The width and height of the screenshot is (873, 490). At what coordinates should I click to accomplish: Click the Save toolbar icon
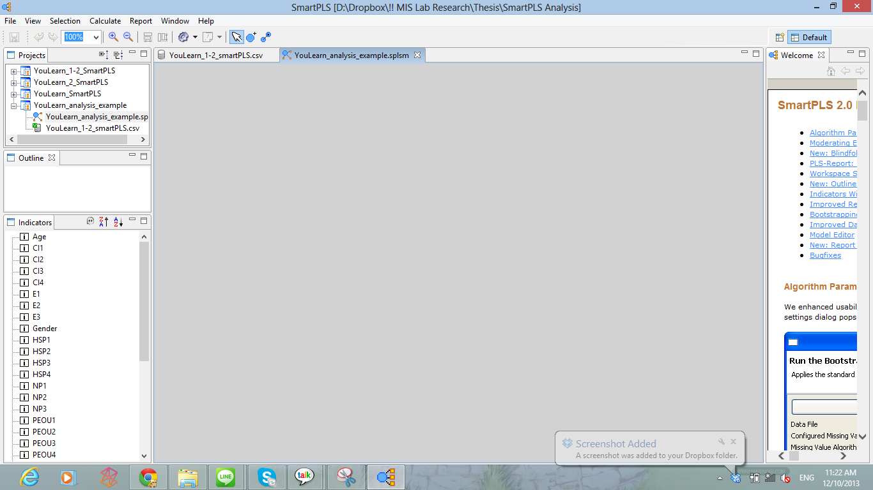(14, 37)
